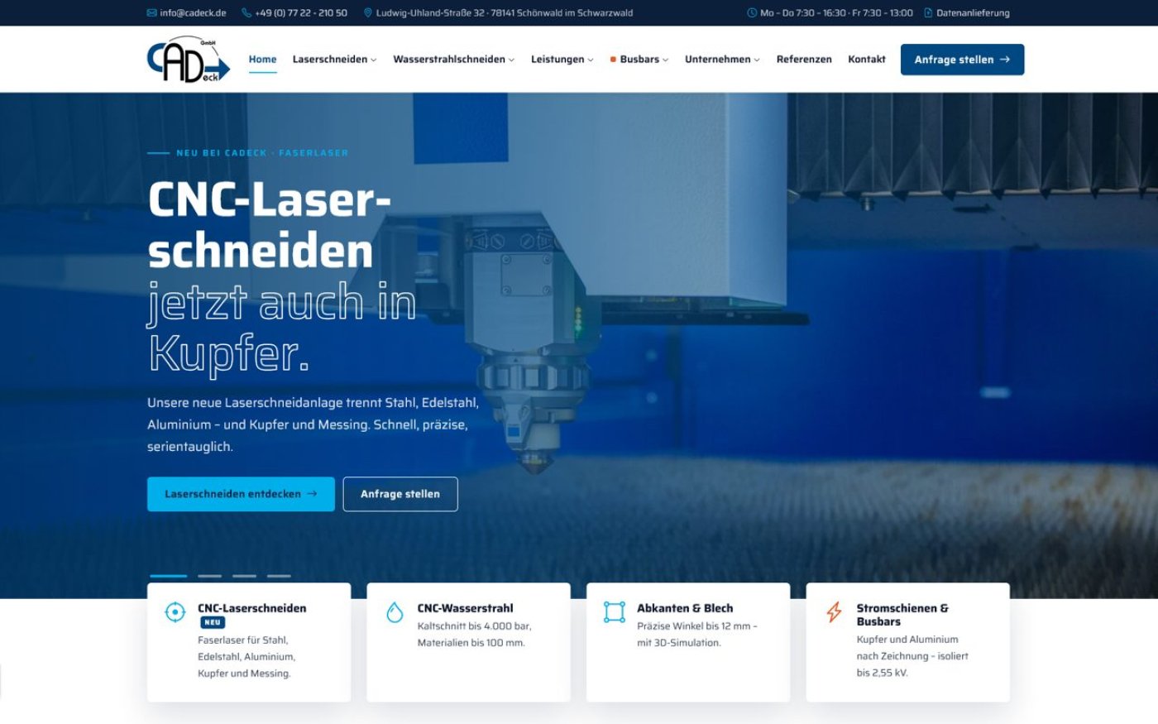Open the Leistungen dropdown menu
The image size is (1158, 724).
tap(562, 60)
